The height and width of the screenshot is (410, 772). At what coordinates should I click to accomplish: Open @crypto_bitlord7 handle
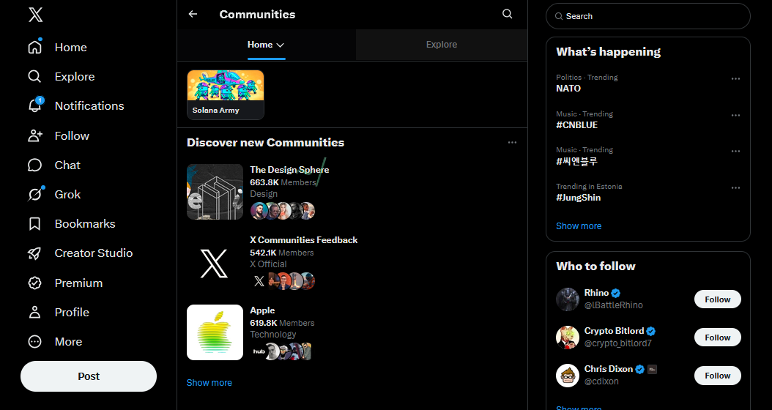pyautogui.click(x=618, y=343)
